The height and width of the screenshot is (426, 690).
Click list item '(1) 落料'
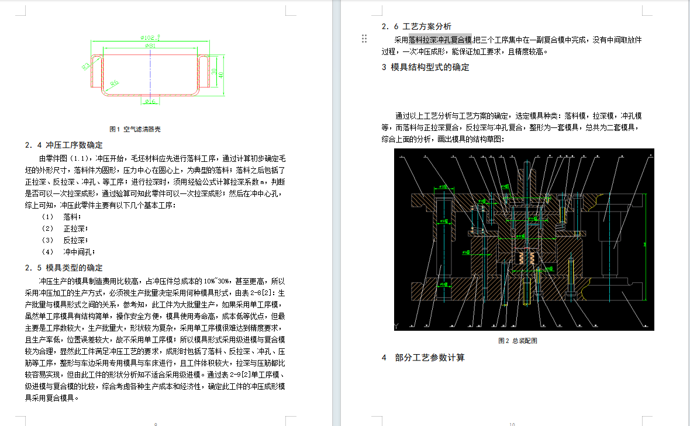[x=61, y=217]
